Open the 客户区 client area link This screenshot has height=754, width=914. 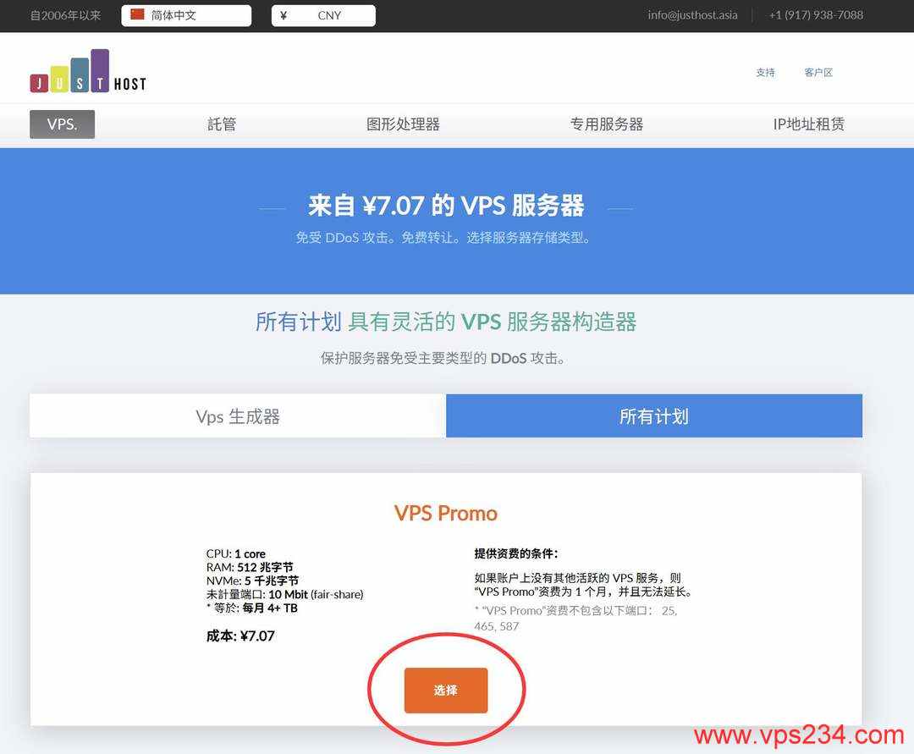click(x=818, y=72)
